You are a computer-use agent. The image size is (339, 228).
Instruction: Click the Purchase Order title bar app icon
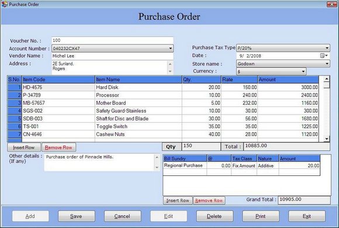(4, 4)
